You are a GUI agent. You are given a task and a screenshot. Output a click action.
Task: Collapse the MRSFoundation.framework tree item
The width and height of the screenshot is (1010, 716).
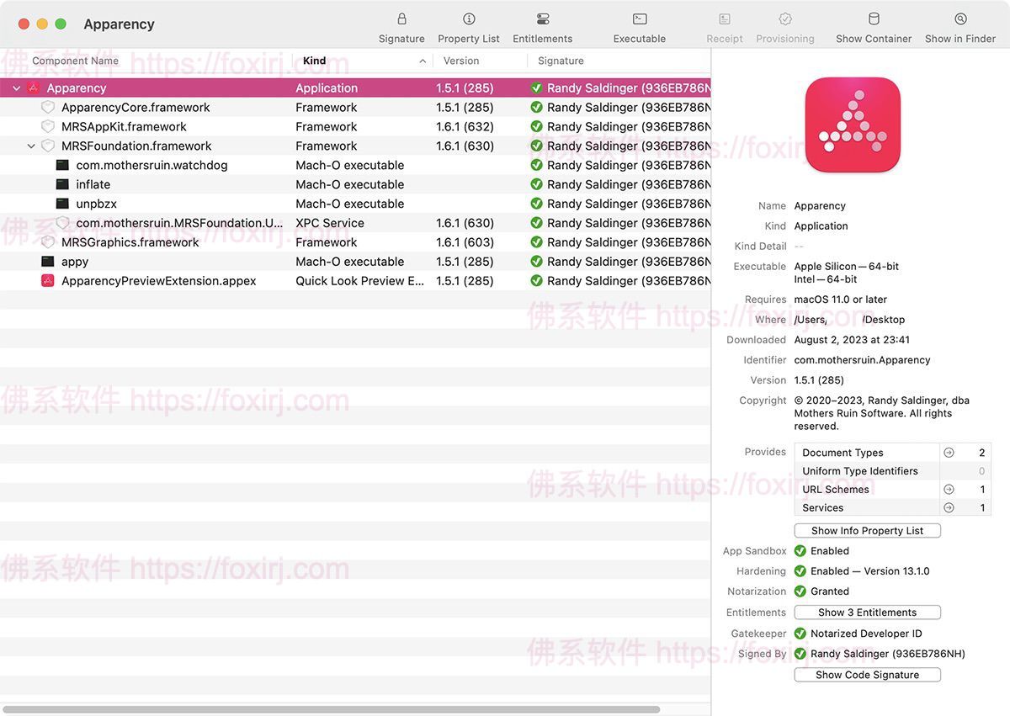tap(31, 146)
